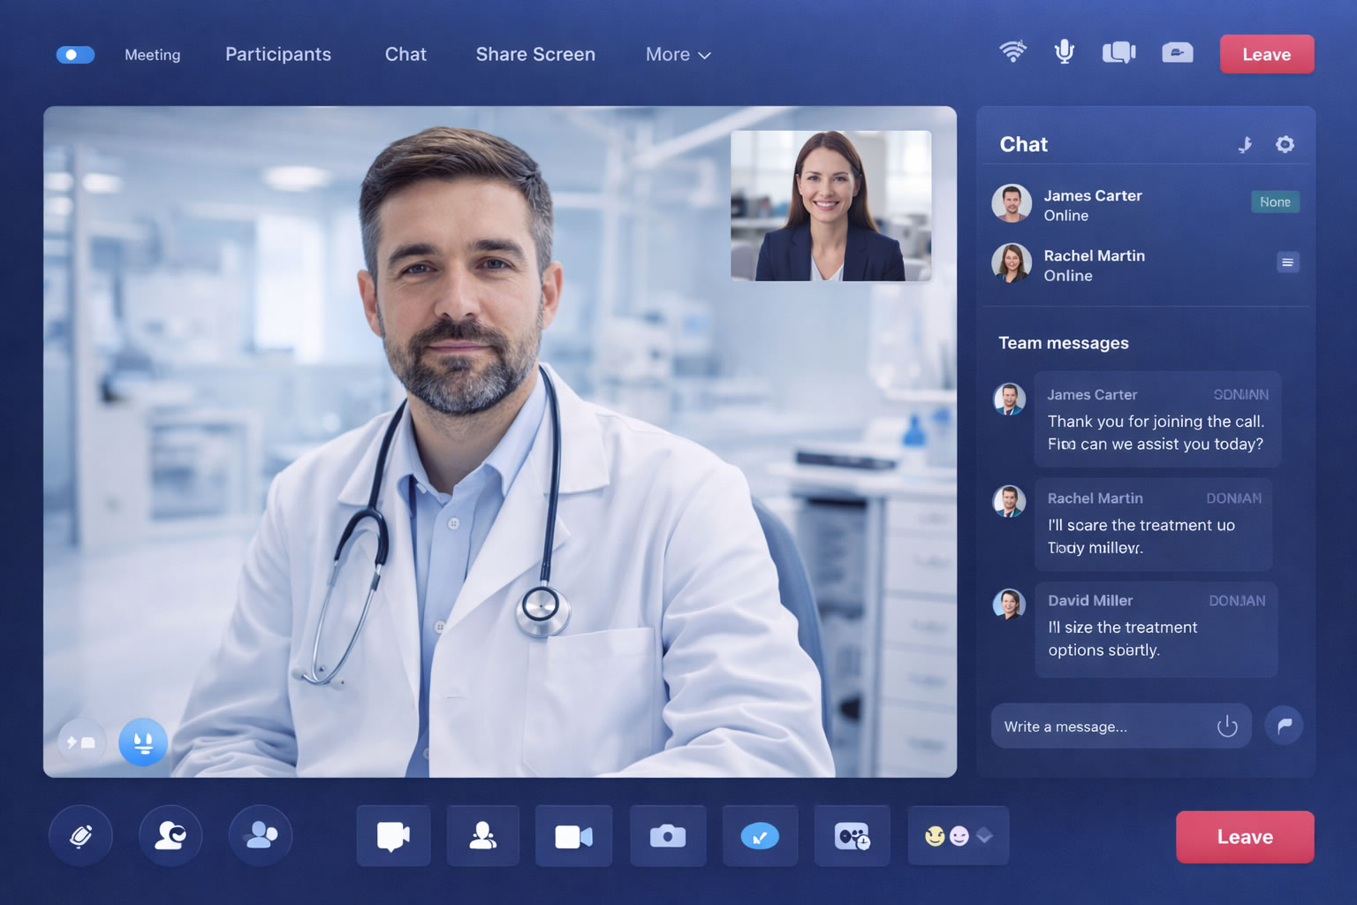
Task: Send a chat reply with the flag button
Action: click(x=1284, y=725)
